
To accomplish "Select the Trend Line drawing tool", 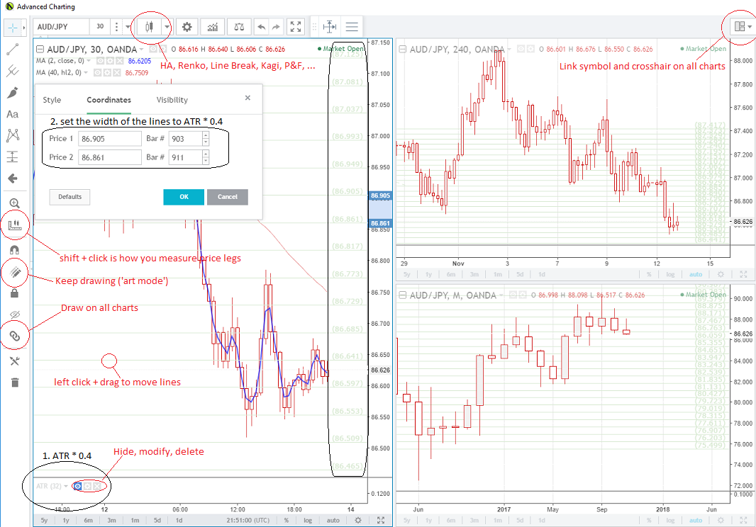I will [13, 49].
